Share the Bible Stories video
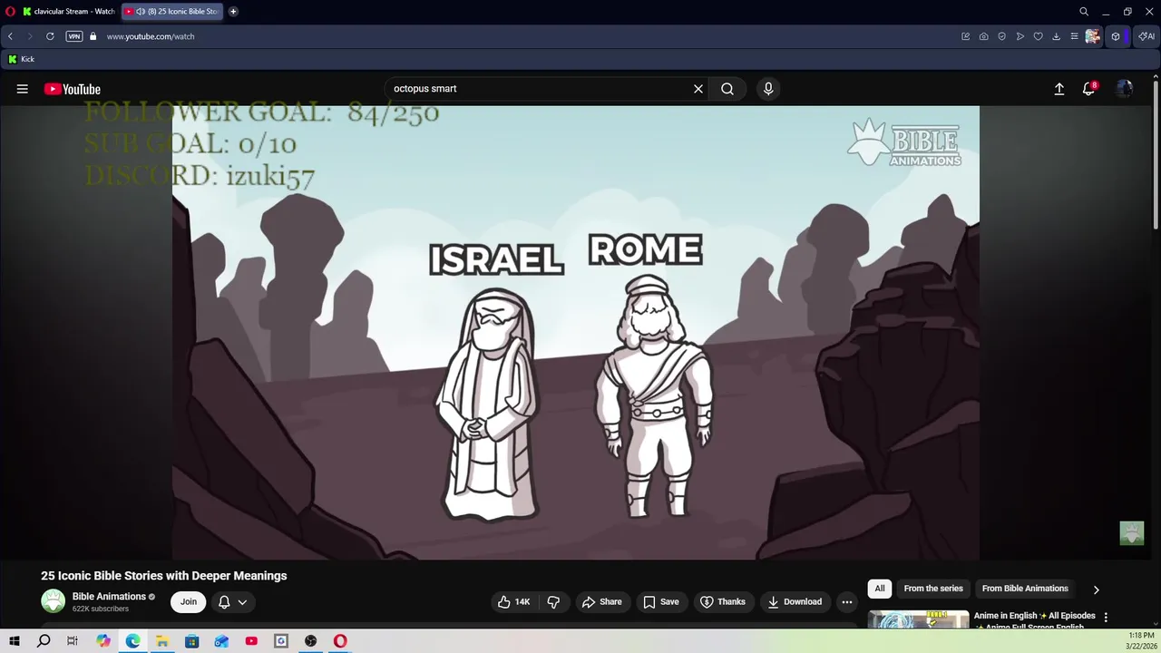 coord(602,602)
